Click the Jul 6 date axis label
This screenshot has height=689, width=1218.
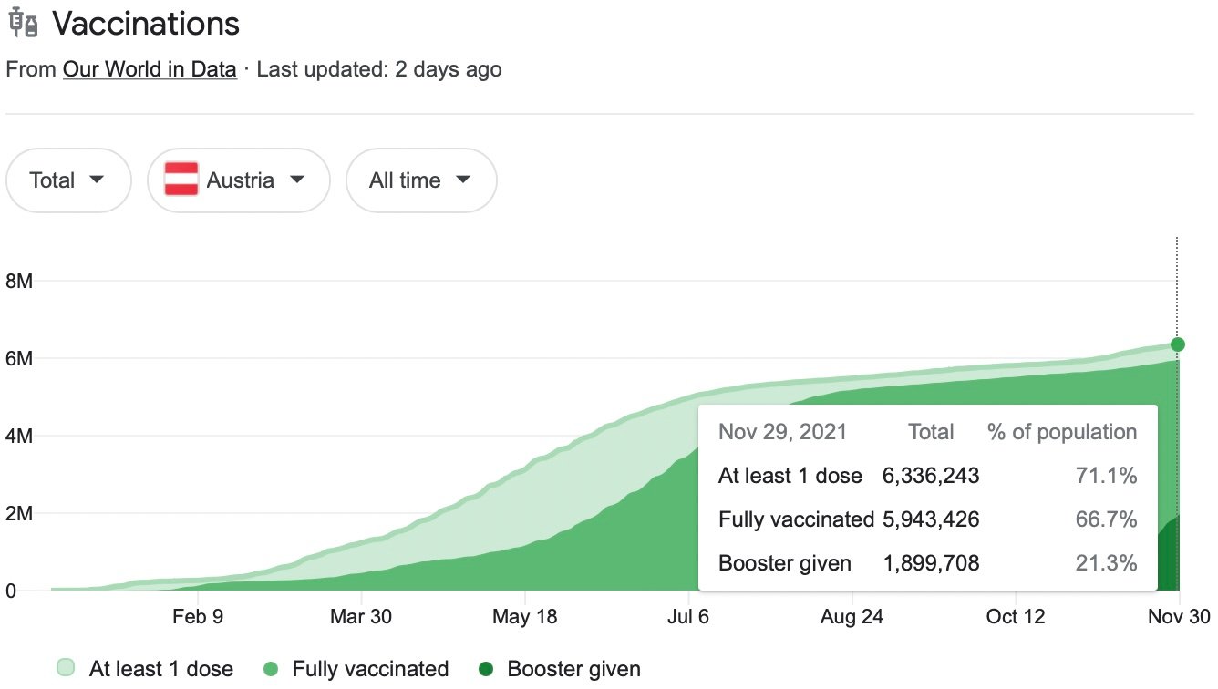tap(688, 617)
